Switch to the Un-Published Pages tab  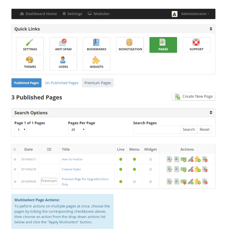61,83
